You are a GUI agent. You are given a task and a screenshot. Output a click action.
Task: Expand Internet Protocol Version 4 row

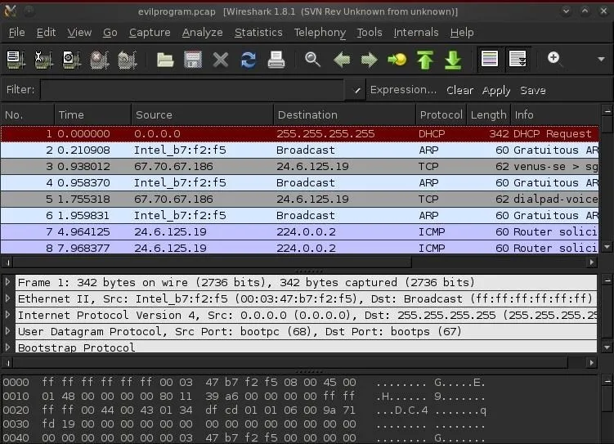7,315
